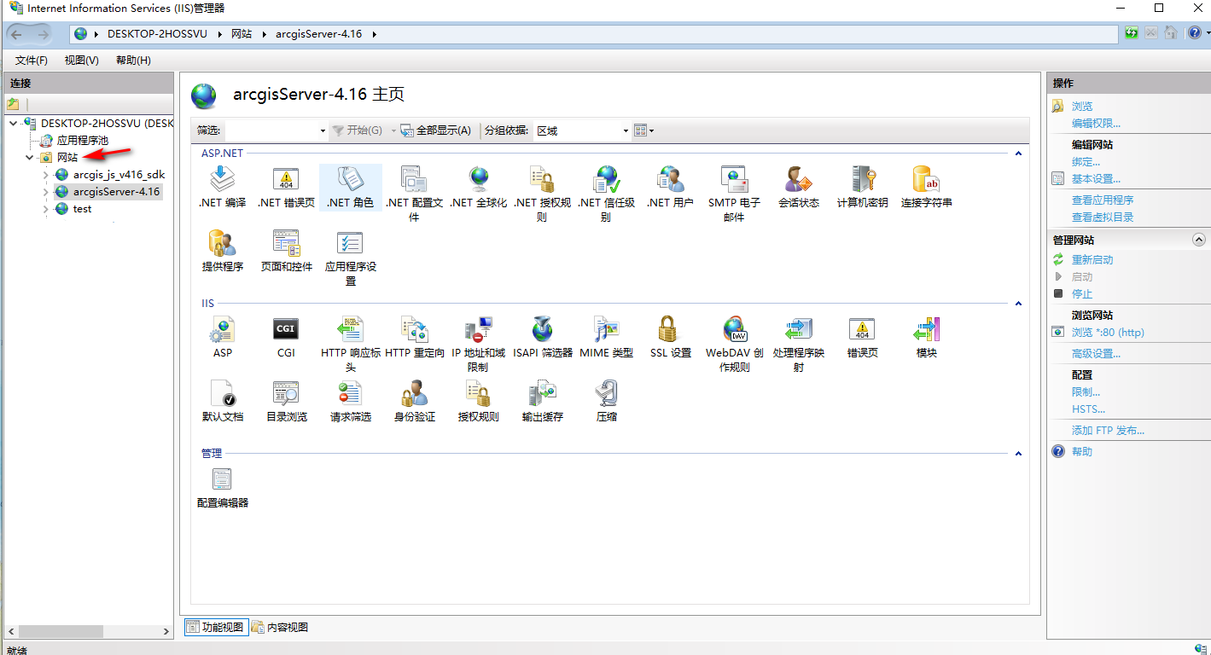Open the 默认文档 feature
The height and width of the screenshot is (655, 1211).
point(222,402)
